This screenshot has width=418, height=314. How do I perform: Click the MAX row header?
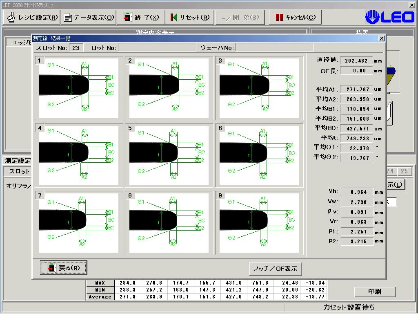coord(100,283)
